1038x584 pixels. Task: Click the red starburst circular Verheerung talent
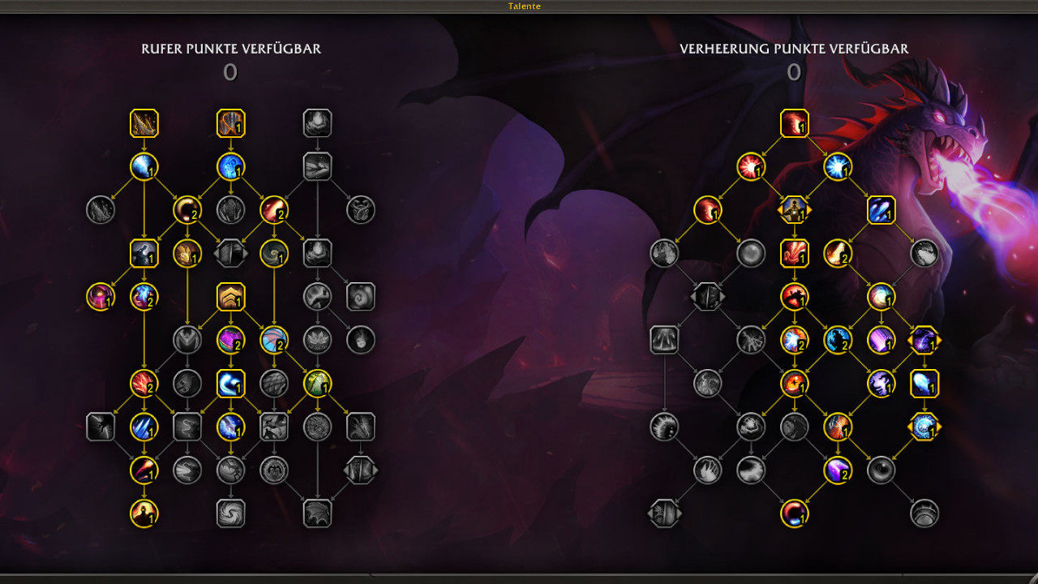coord(752,167)
